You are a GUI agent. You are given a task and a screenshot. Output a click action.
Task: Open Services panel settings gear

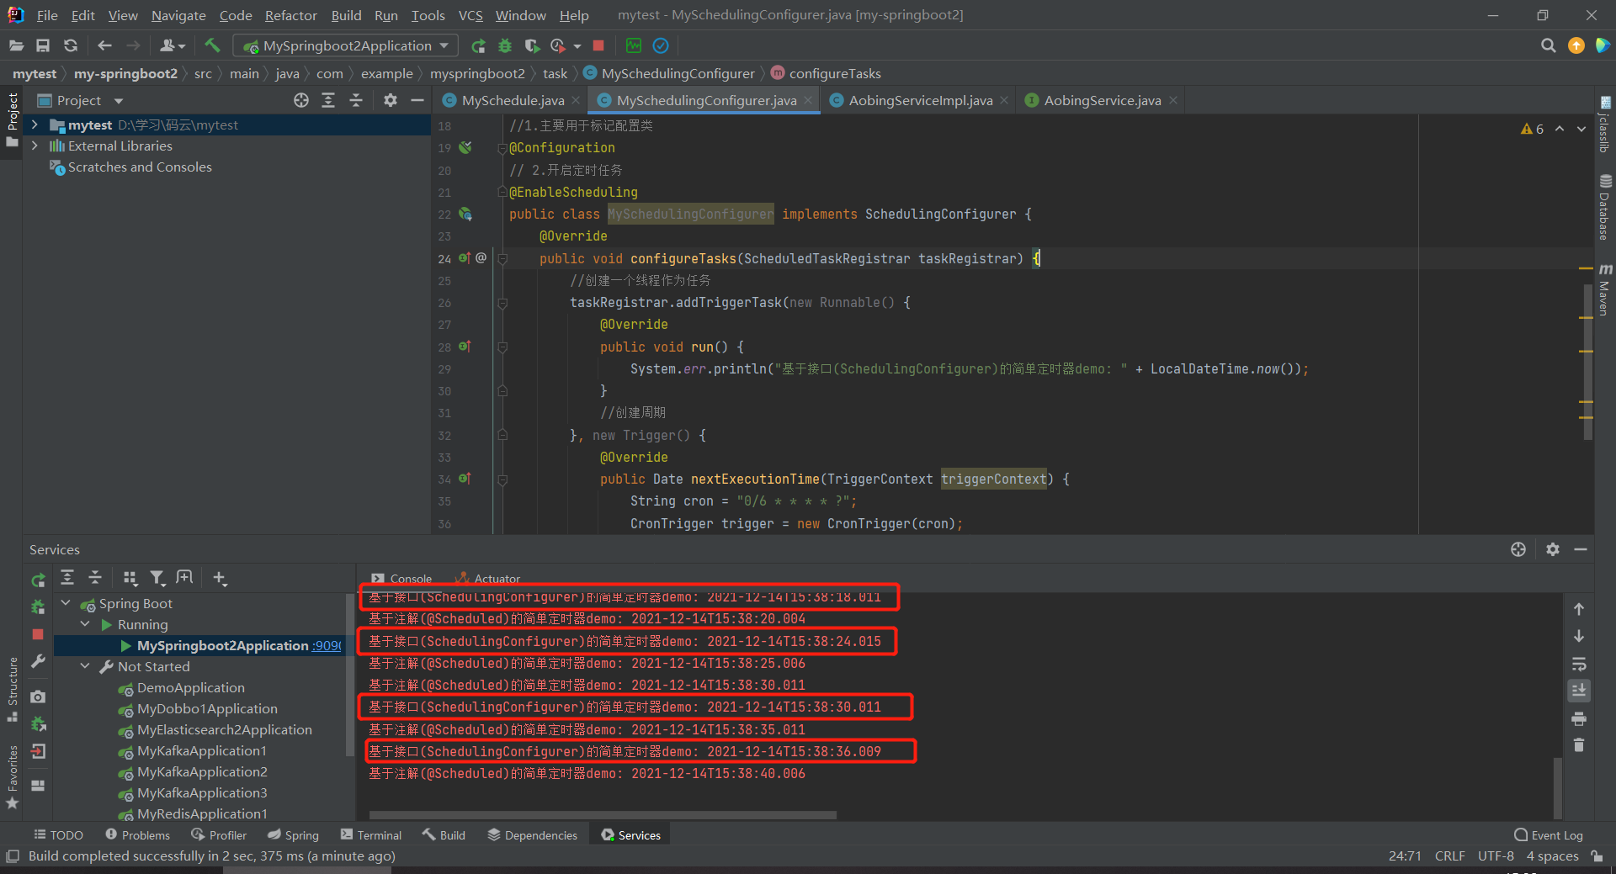1553,549
